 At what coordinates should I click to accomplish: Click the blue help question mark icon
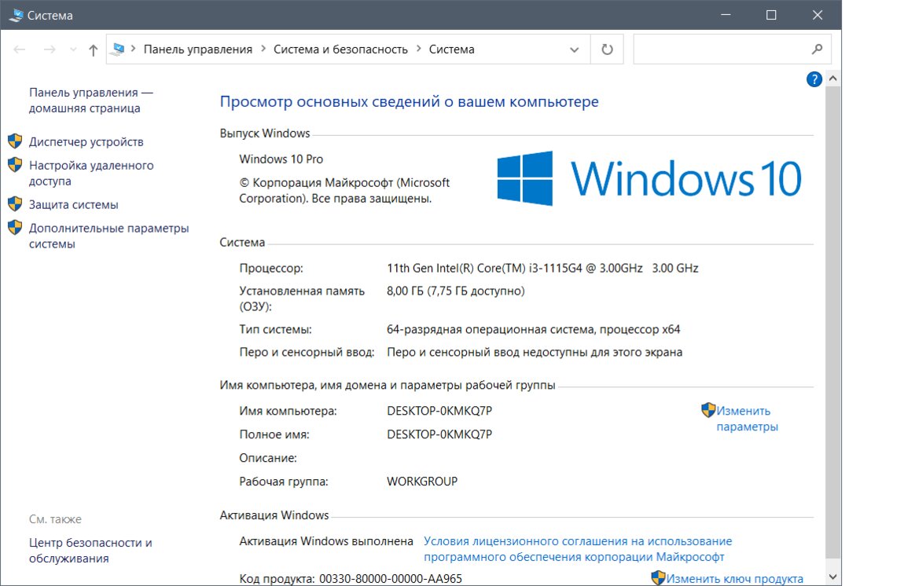(x=814, y=79)
